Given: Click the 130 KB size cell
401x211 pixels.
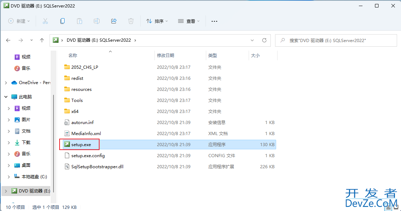Looking at the screenshot, I should click(267, 145).
